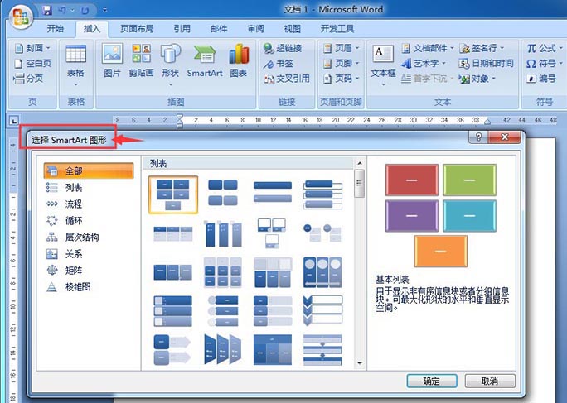Screen dimensions: 567x403
Task: Switch to the 审阅 ribbon tab
Action: pyautogui.click(x=255, y=28)
